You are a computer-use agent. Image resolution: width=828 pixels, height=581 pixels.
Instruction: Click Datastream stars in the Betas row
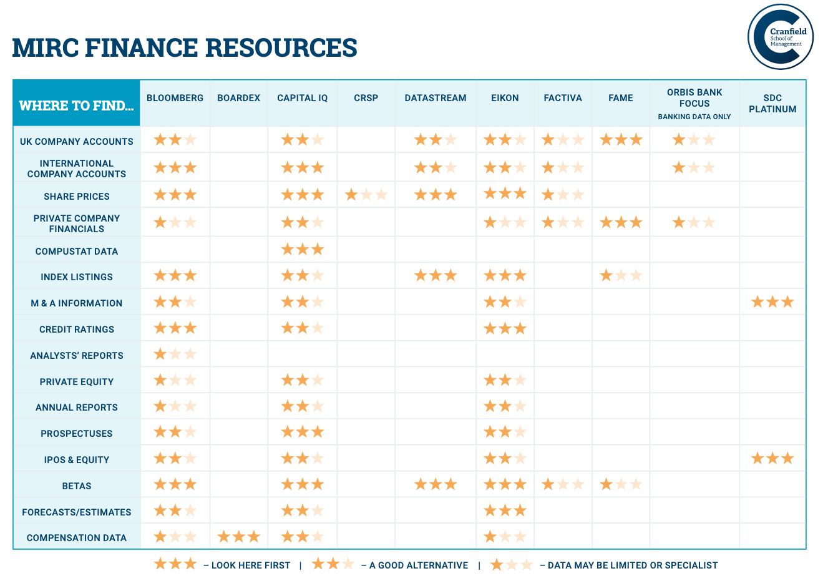(x=436, y=485)
